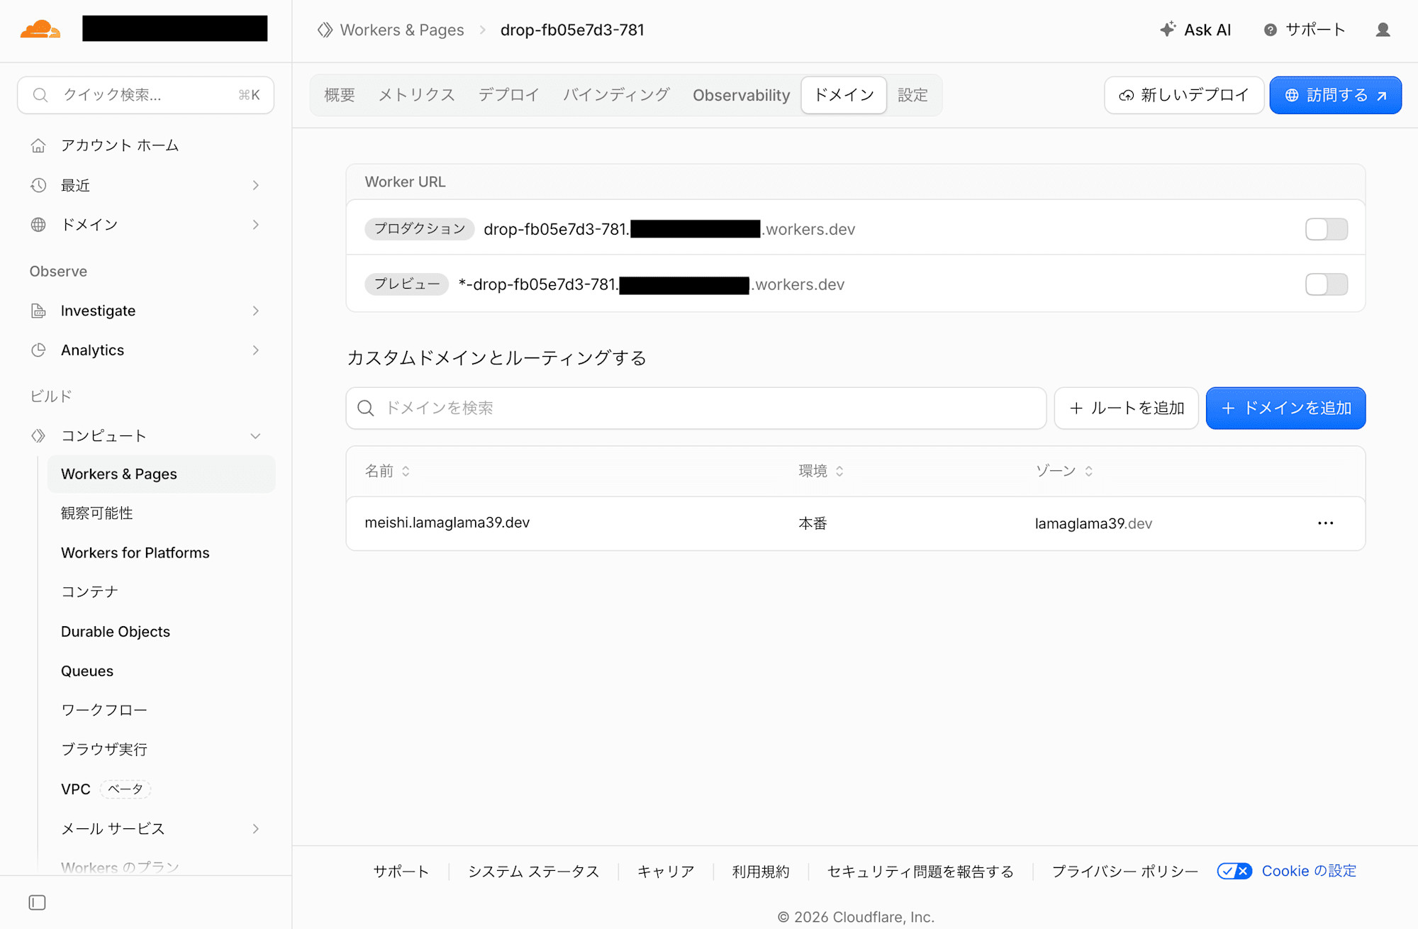Click the Cookie settings check-cross icon

click(1234, 871)
